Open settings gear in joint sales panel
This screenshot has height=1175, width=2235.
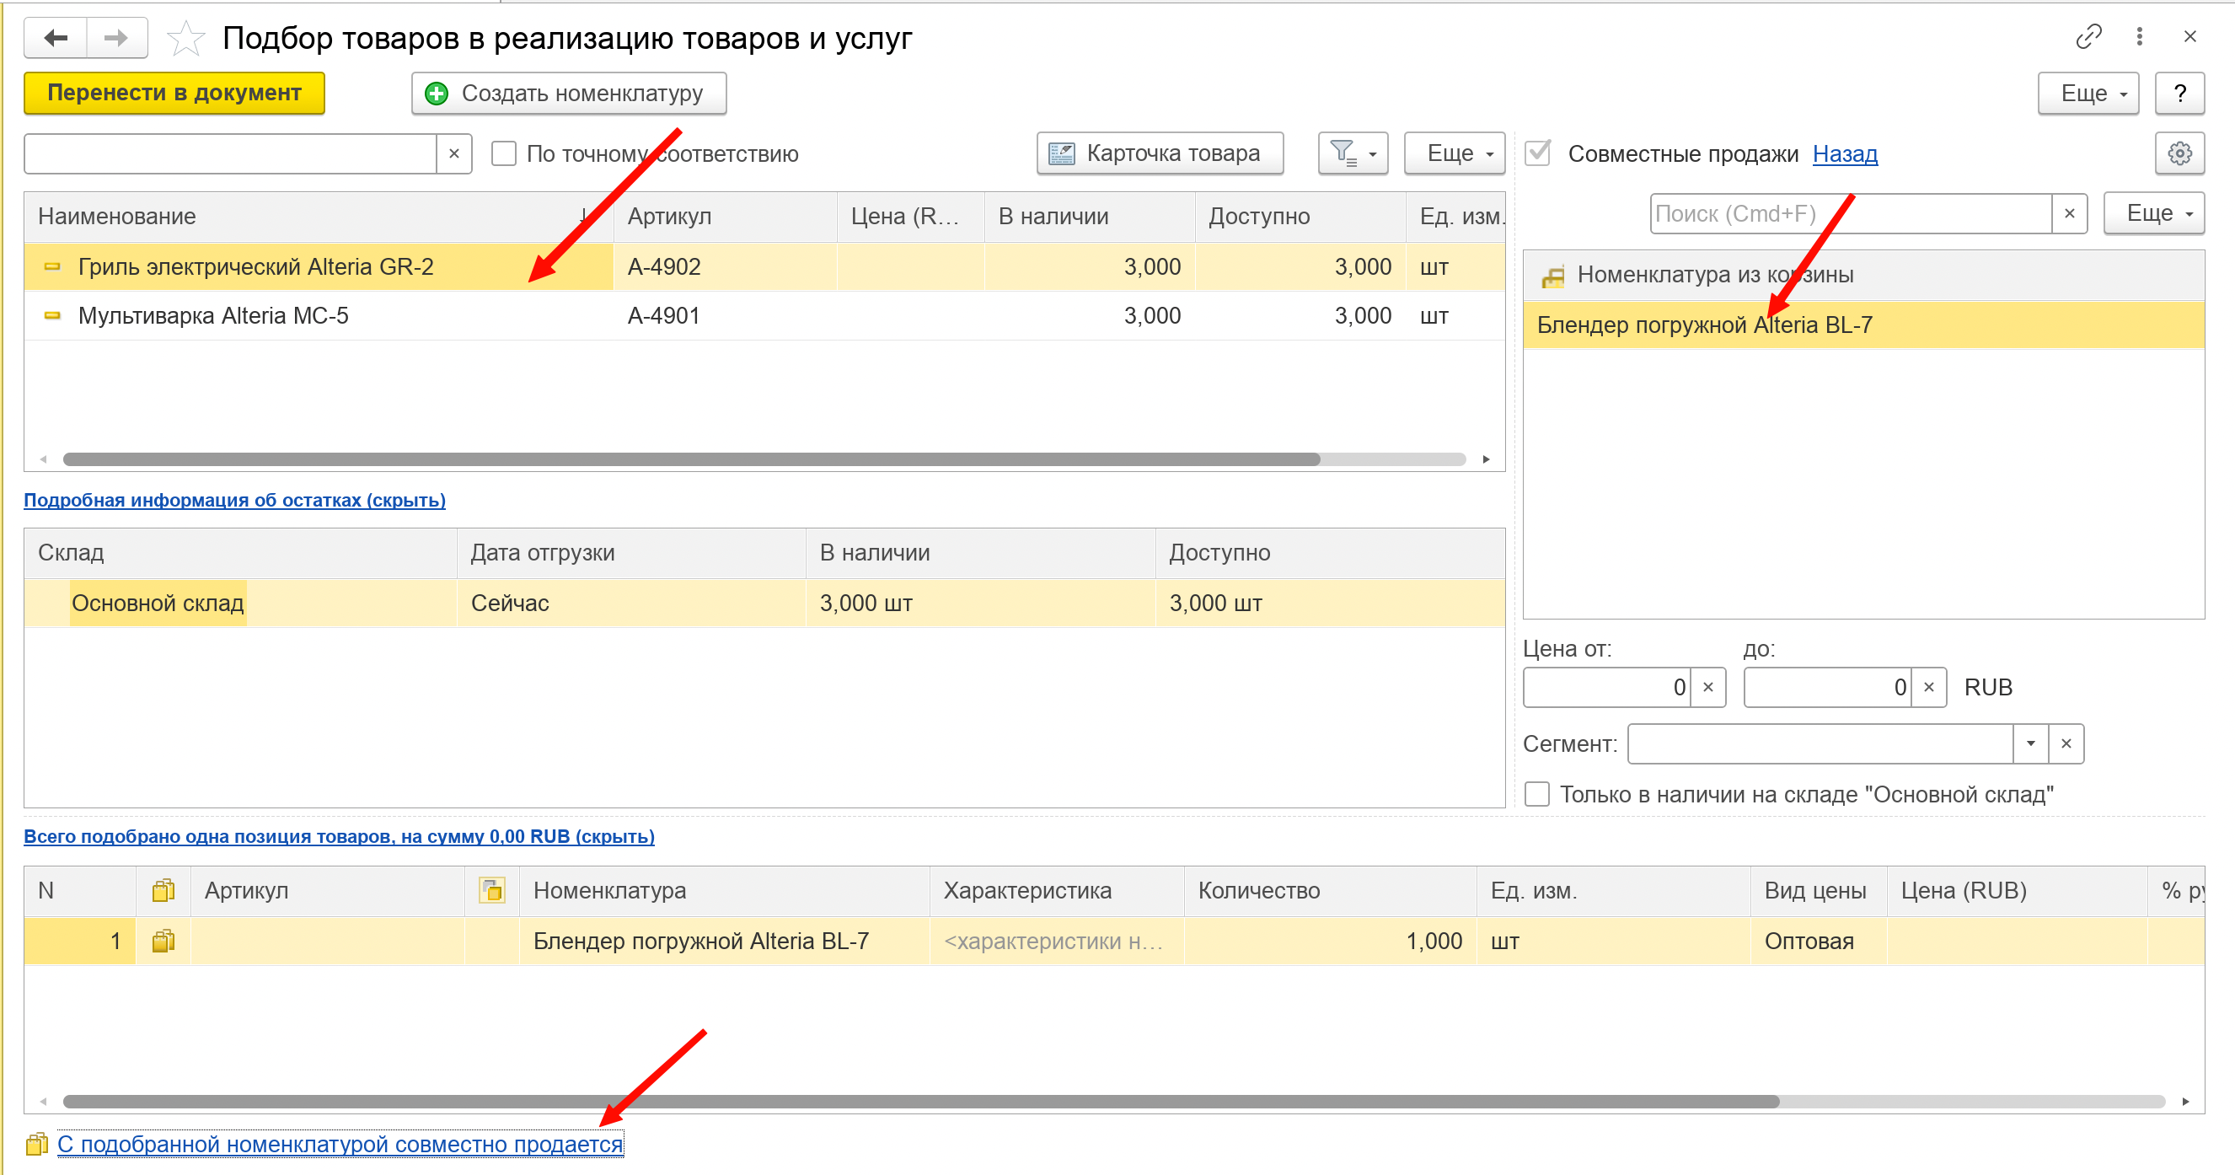2179,153
